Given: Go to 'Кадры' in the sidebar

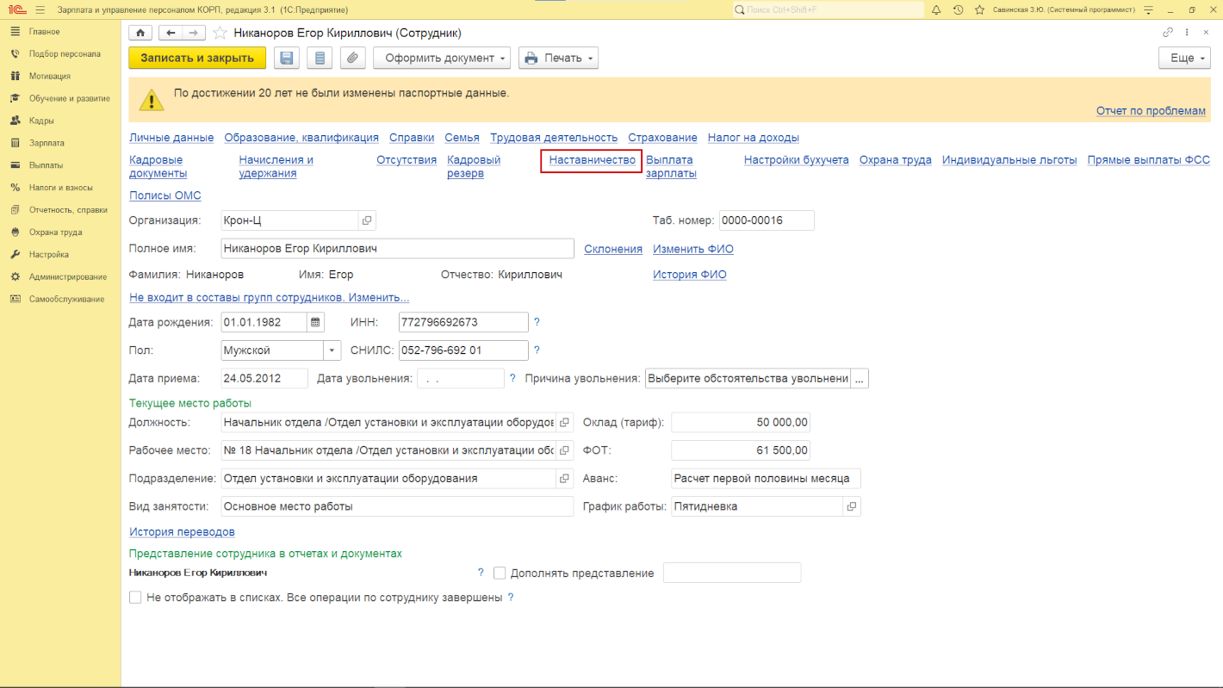Looking at the screenshot, I should pyautogui.click(x=41, y=121).
